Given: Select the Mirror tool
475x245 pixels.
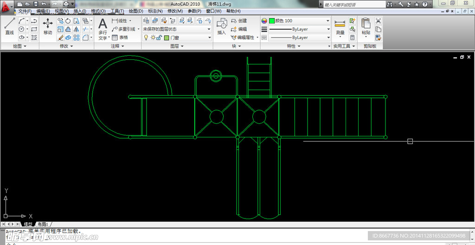Looking at the screenshot, I should coord(77,29).
